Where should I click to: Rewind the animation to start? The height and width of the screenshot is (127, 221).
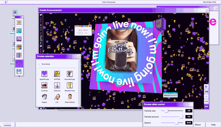(x=206, y=92)
